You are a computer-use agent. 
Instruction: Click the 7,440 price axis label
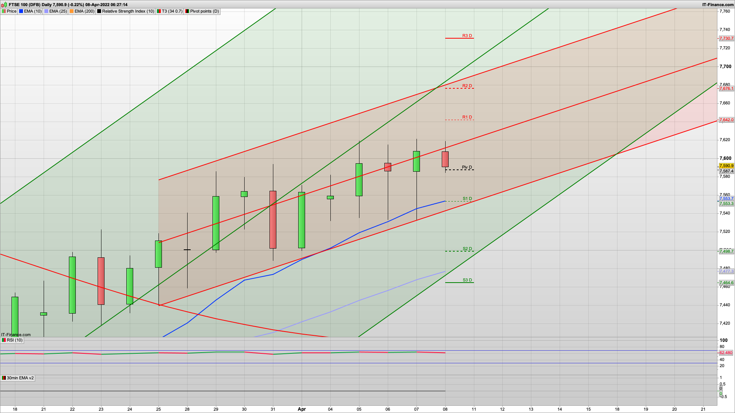(x=725, y=305)
